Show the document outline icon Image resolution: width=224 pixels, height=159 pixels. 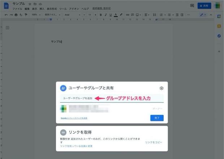coord(8,28)
